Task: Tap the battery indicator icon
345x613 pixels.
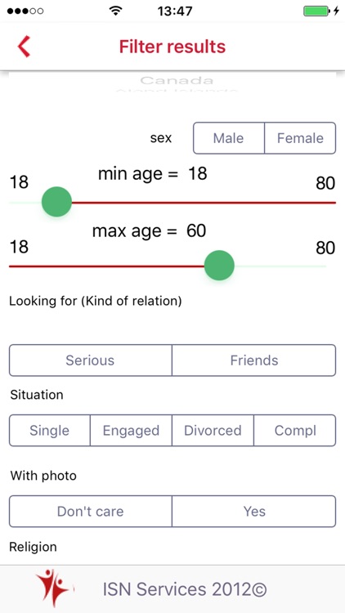Action: tap(320, 11)
